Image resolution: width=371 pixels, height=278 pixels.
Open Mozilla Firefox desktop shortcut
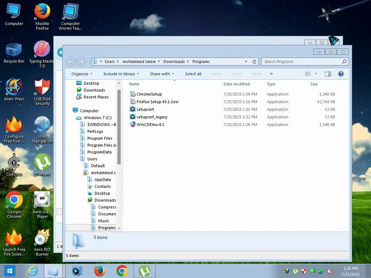pos(42,17)
